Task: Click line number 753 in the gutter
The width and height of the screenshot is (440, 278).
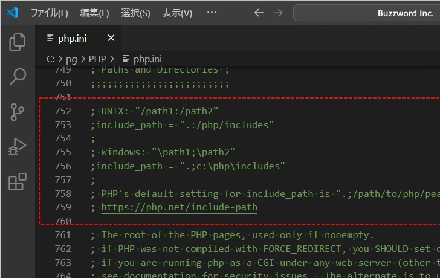Action: point(63,125)
